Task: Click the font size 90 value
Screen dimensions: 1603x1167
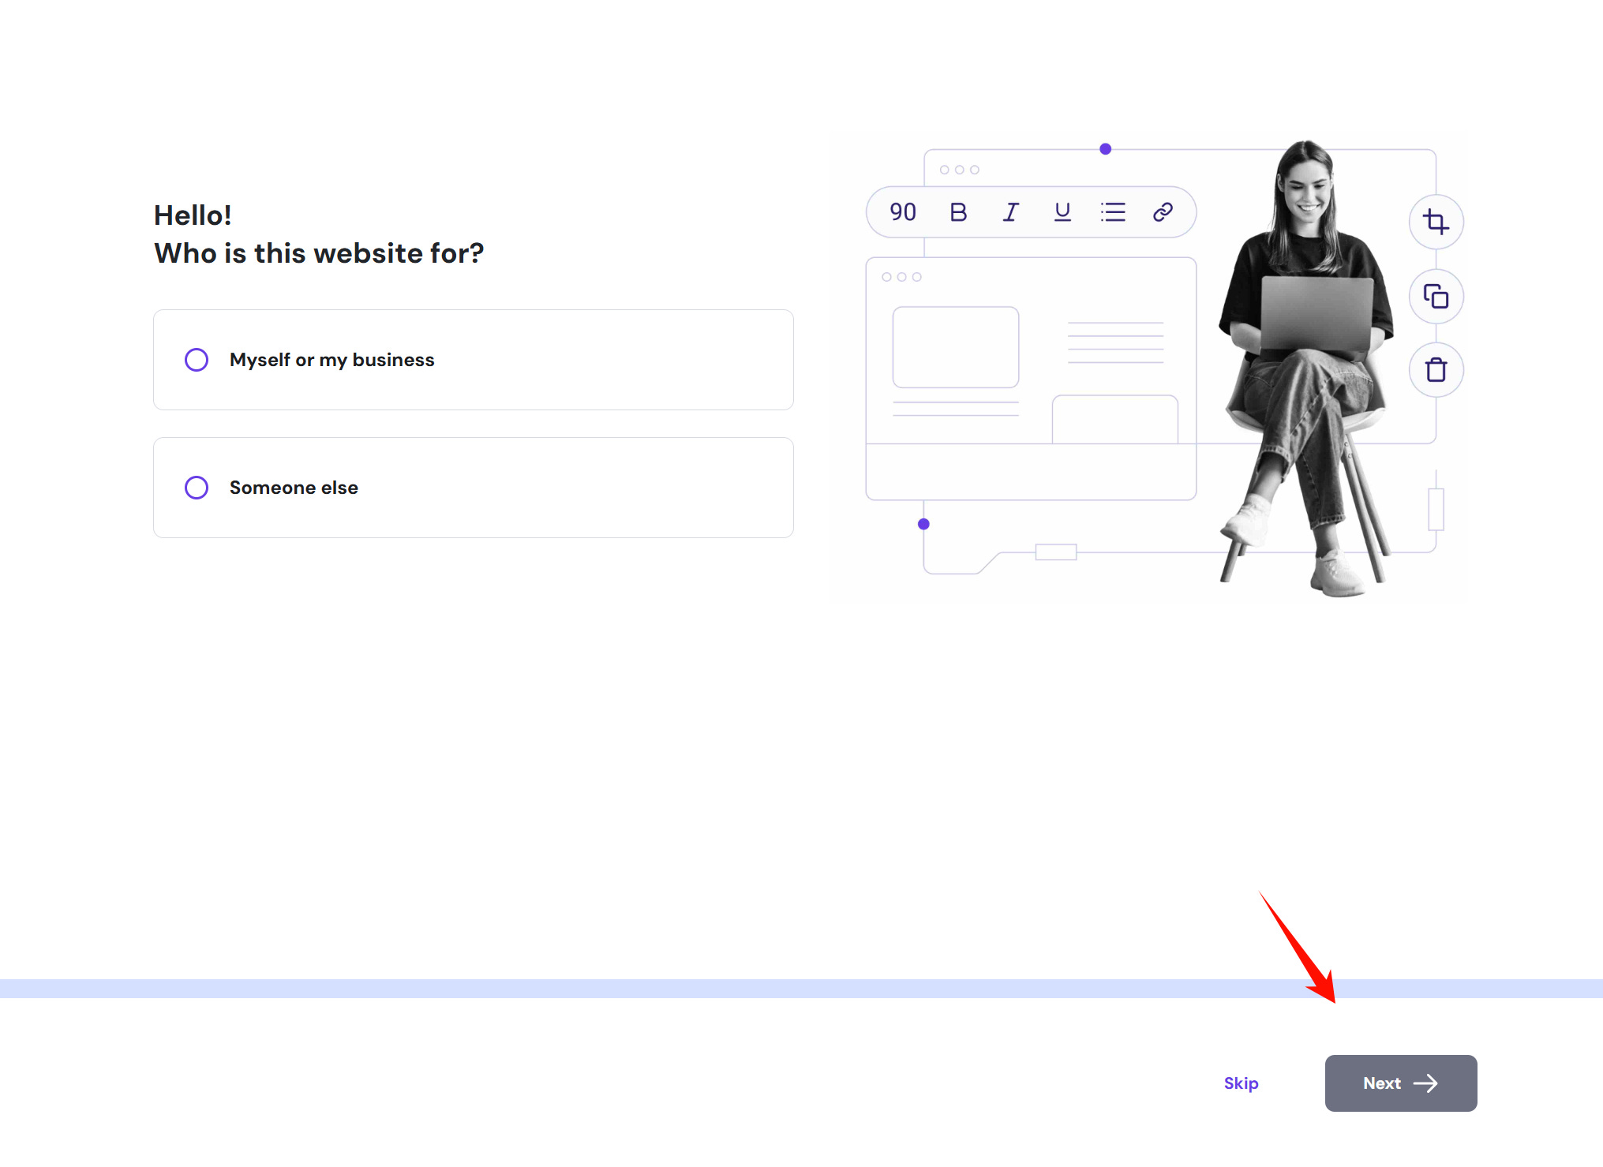Action: point(903,212)
